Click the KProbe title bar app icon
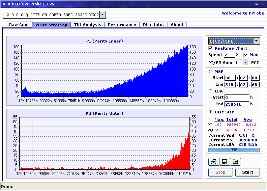The height and width of the screenshot is (191, 267). 4,4
